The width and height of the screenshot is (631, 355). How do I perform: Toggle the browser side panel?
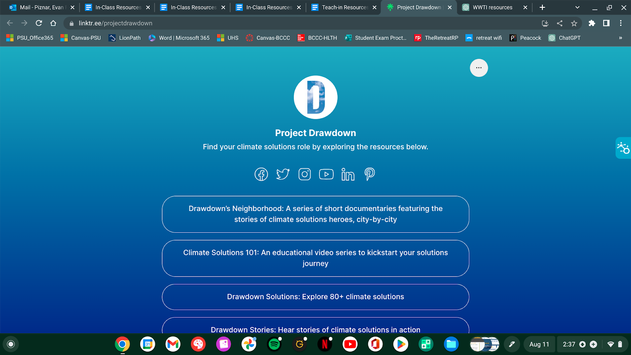click(x=606, y=23)
